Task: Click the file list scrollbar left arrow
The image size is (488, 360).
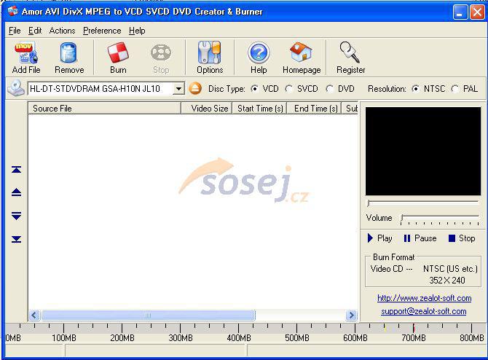Action: pyautogui.click(x=34, y=315)
